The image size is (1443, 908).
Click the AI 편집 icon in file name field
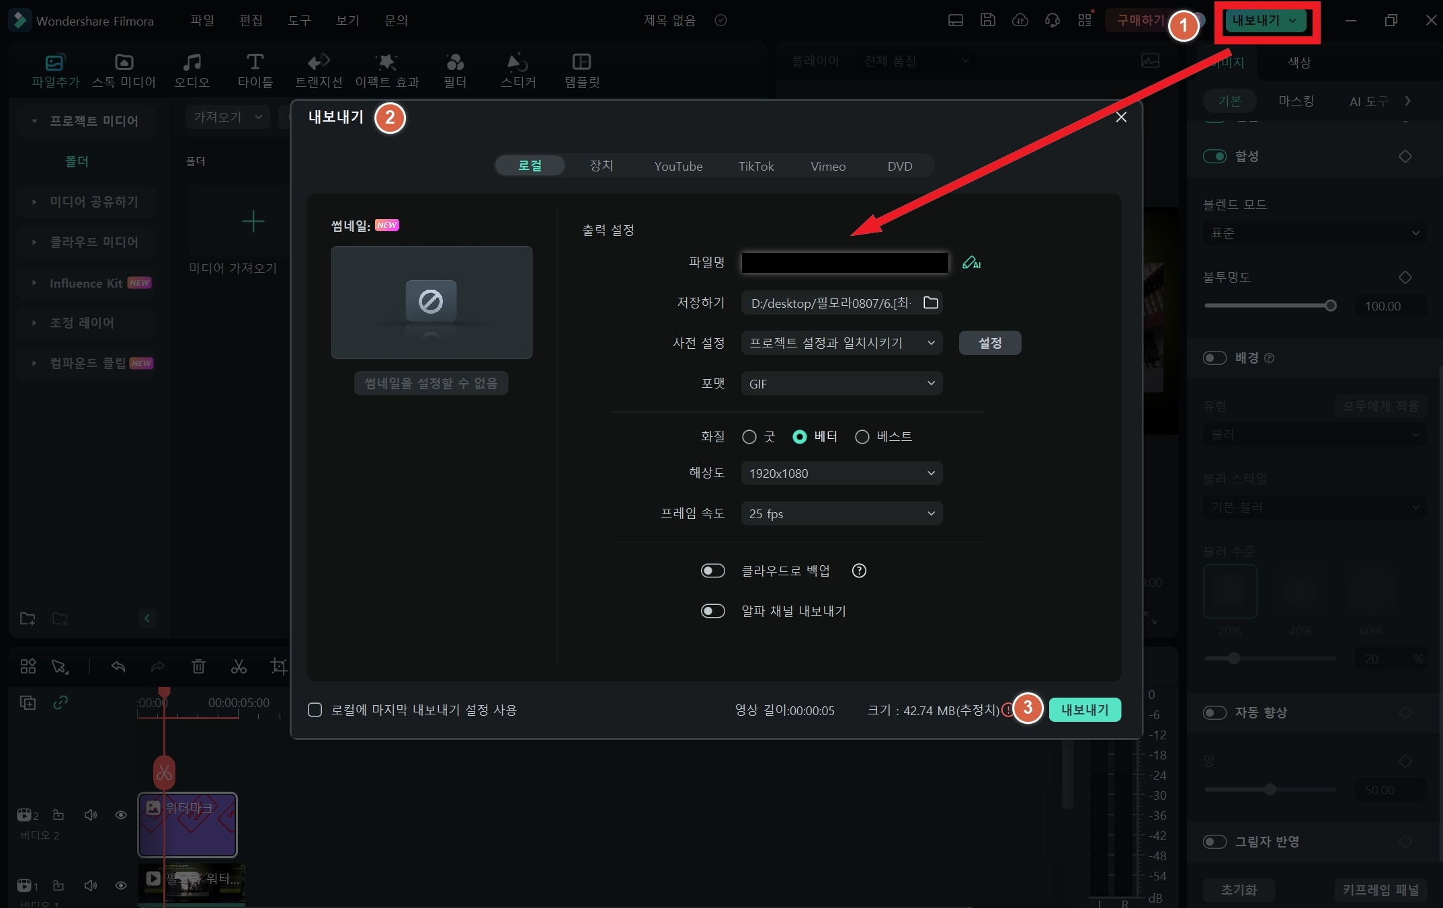click(969, 263)
